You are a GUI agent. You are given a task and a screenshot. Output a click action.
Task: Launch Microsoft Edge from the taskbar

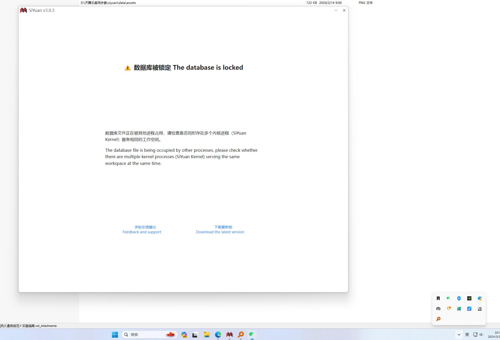(x=218, y=335)
